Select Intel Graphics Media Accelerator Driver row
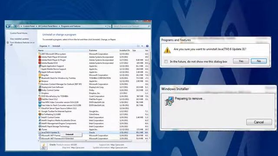The image size is (278, 156). [x=93, y=120]
